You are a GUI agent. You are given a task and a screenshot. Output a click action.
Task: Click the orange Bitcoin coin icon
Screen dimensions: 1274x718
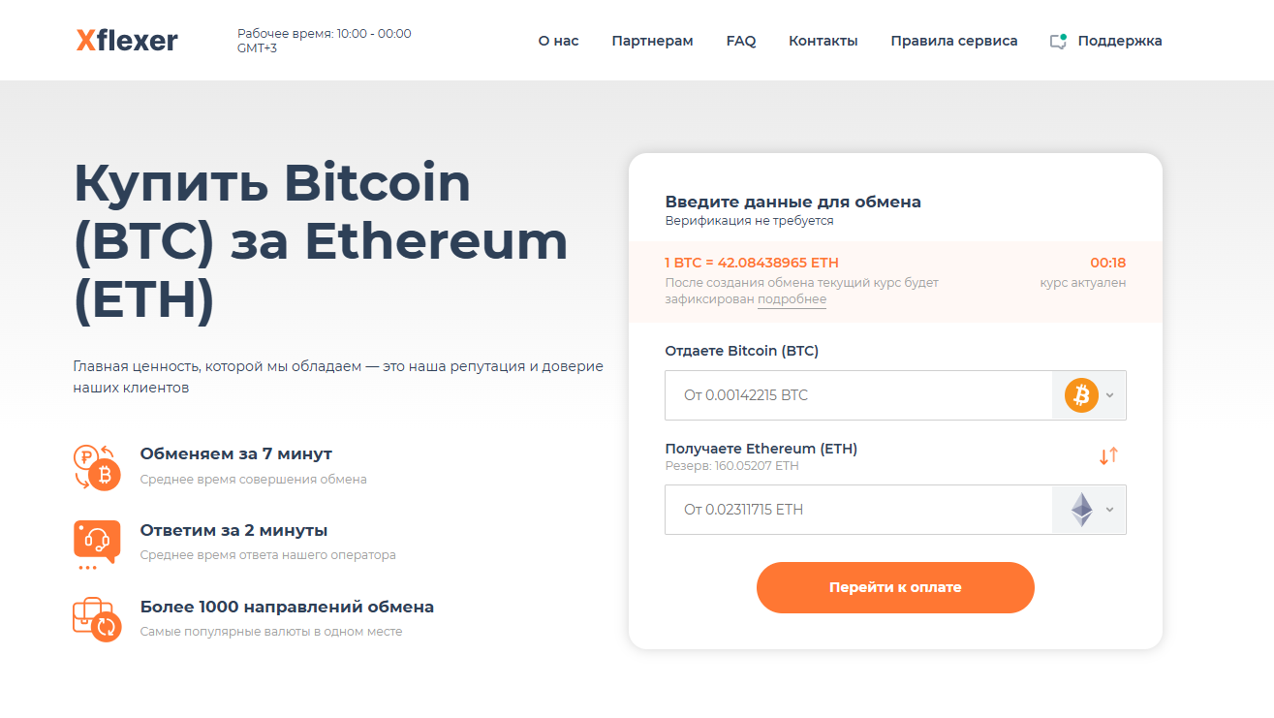pos(1081,395)
